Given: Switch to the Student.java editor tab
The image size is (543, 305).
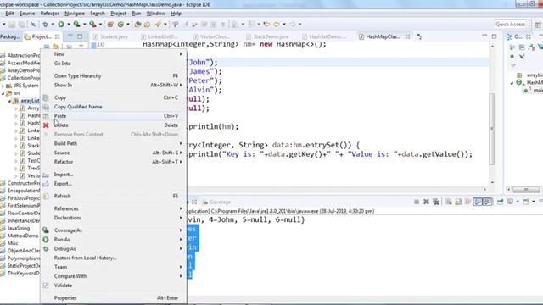Looking at the screenshot, I should (110, 36).
